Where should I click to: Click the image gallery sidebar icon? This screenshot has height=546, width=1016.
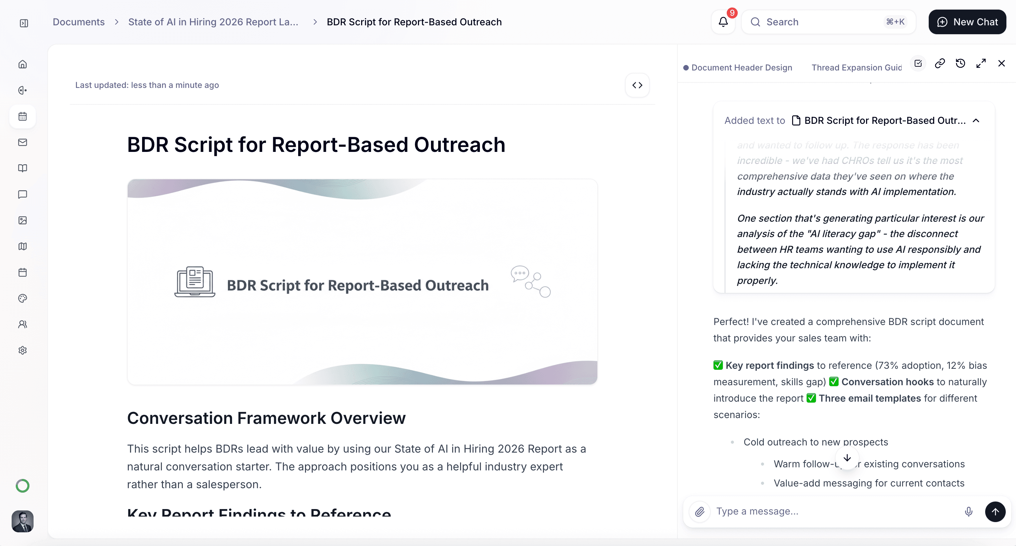23,220
